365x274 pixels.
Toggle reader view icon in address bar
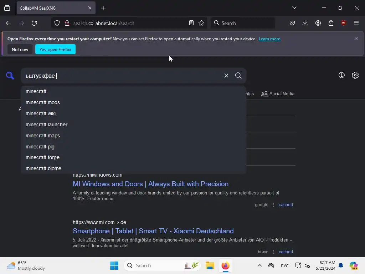(191, 23)
